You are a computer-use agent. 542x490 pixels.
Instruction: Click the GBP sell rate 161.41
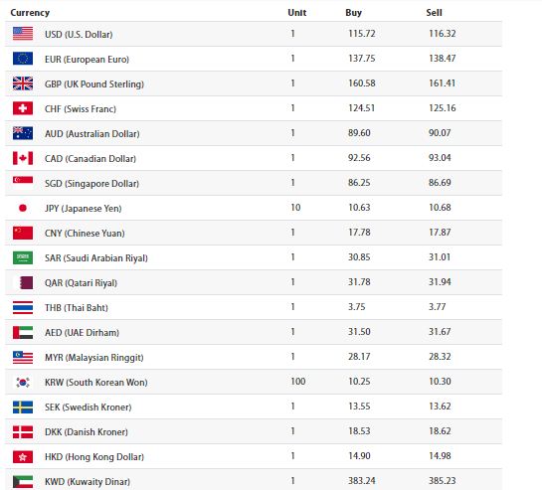(x=443, y=83)
